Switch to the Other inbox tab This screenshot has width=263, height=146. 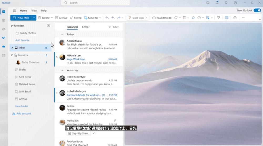tap(86, 27)
